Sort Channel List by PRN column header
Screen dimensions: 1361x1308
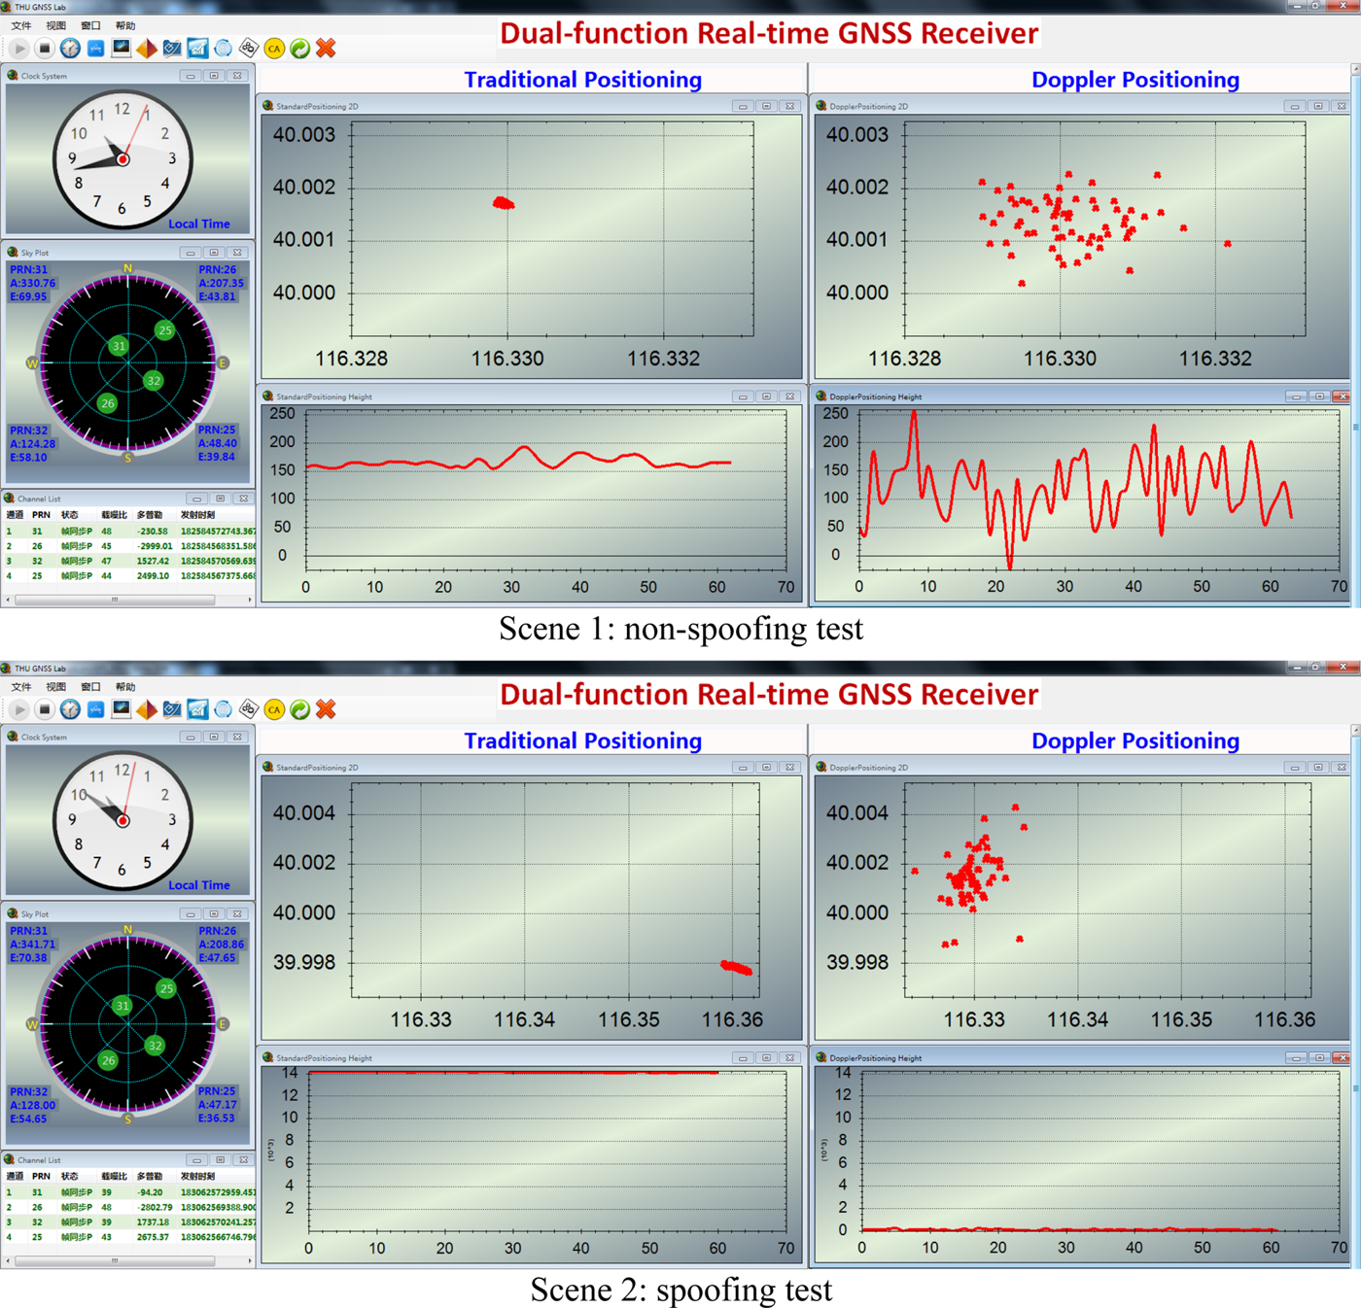click(x=40, y=514)
